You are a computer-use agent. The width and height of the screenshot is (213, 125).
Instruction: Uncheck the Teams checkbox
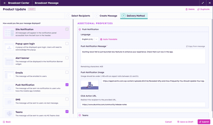pyautogui.click(x=67, y=111)
